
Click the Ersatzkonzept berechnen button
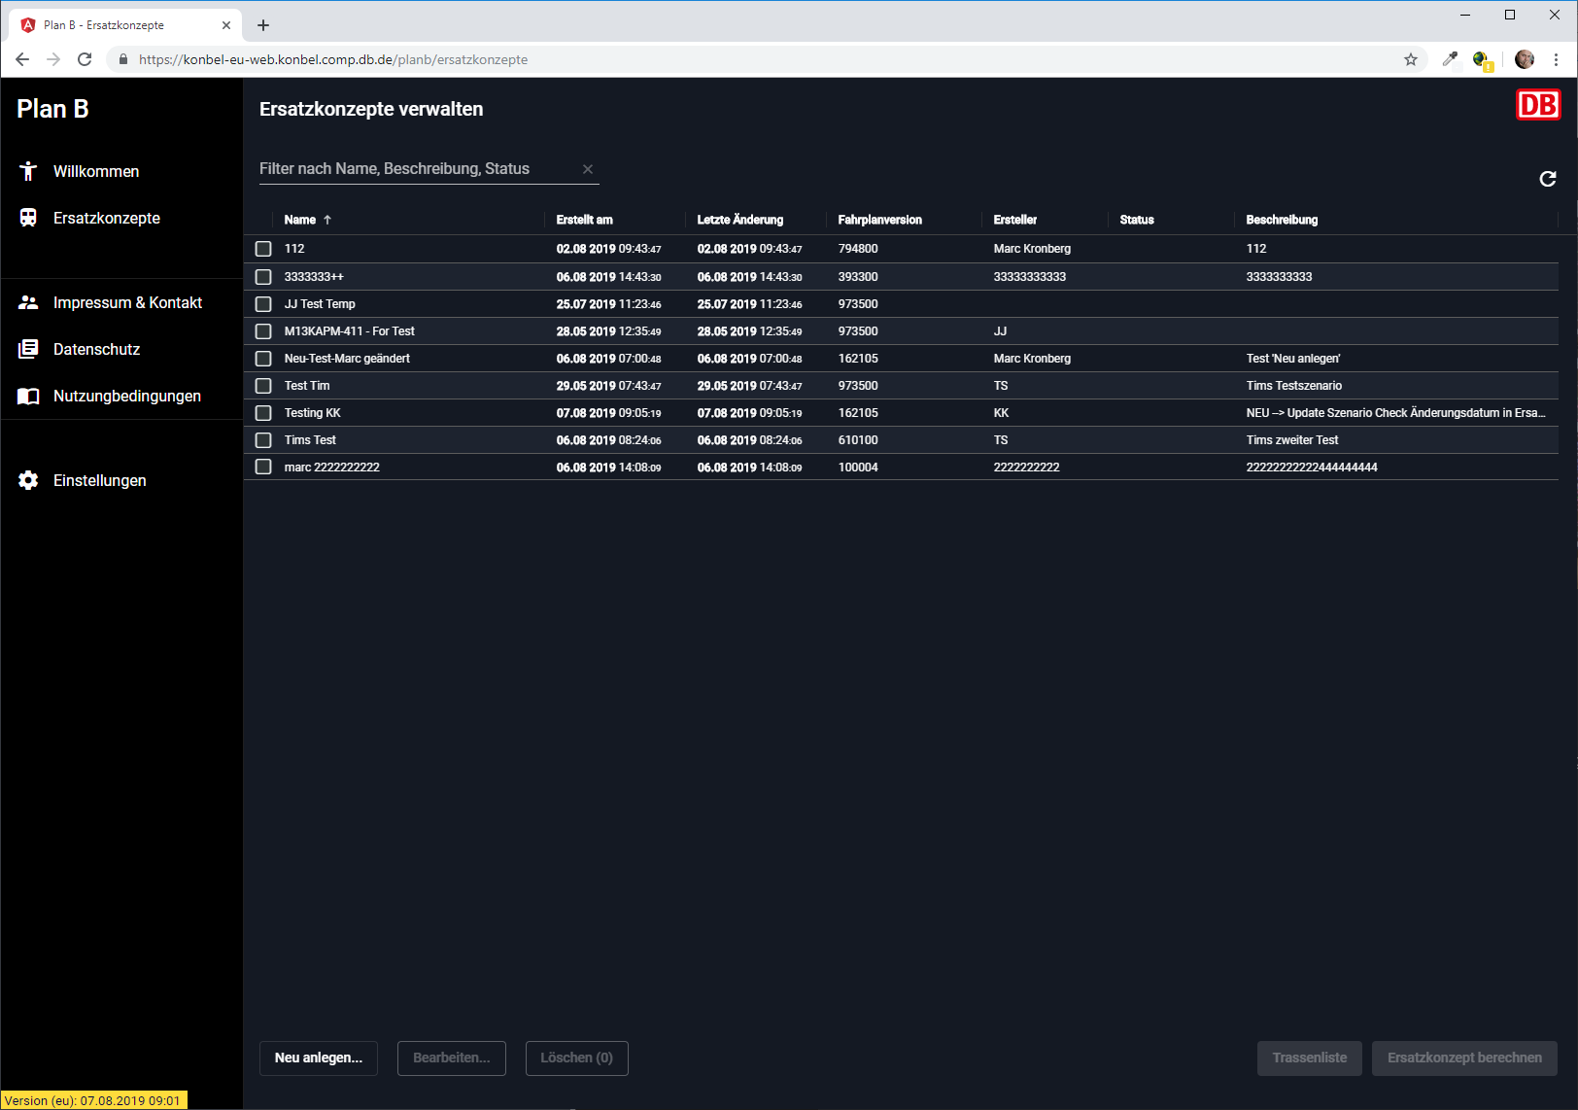(x=1463, y=1058)
